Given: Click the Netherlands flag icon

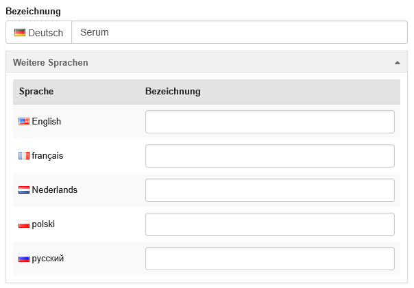Looking at the screenshot, I should pos(24,189).
